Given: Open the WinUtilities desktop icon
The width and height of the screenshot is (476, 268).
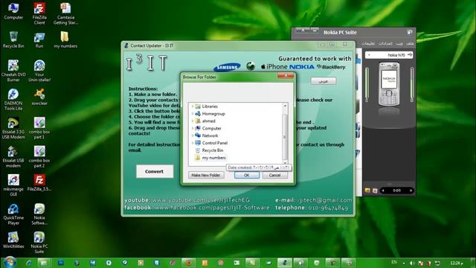Looking at the screenshot, I should [x=13, y=240].
